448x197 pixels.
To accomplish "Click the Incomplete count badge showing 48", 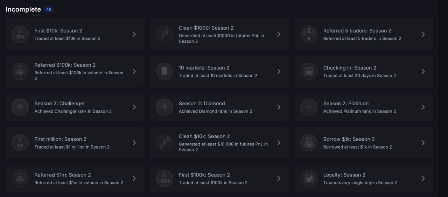I will pyautogui.click(x=49, y=9).
